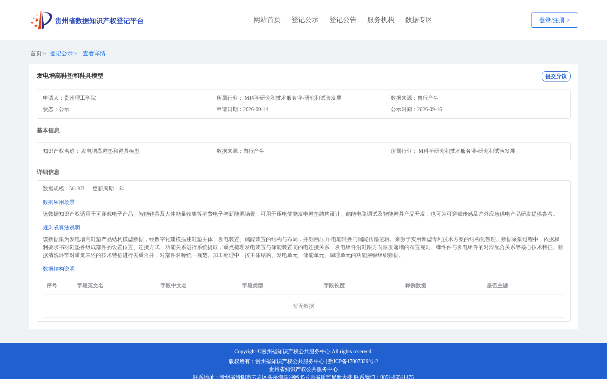Viewport: 607px width, 379px height.
Task: Select the applicant text 贵州理工学院
Action: [80, 98]
